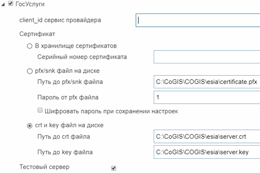Uncheck the ГосУслуги checkbox
260x173 pixels.
[x=11, y=3]
